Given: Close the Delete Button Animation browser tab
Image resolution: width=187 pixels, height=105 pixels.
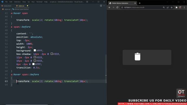Looking at the screenshot, I should [x=135, y=3].
